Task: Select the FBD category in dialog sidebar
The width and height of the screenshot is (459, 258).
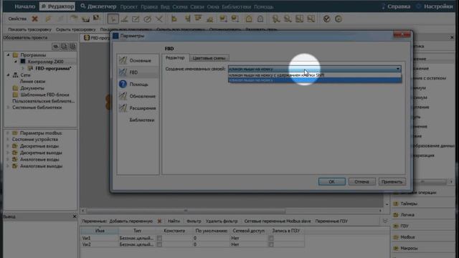Action: pyautogui.click(x=138, y=72)
